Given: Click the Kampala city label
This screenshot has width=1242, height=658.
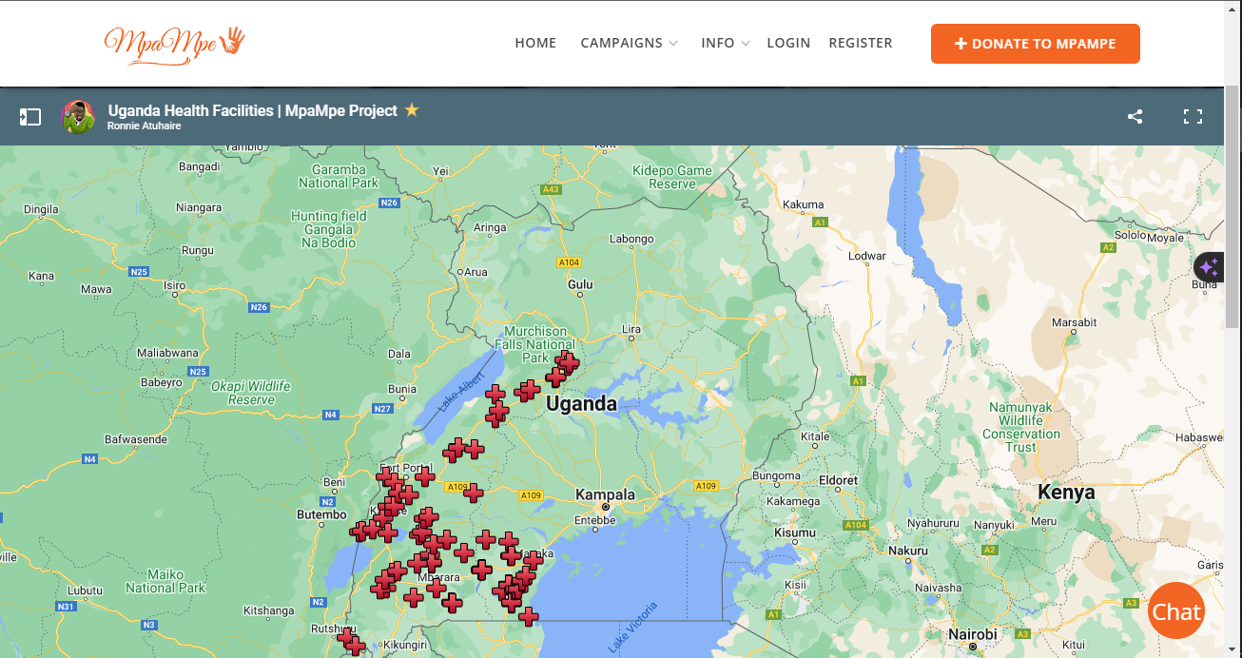Looking at the screenshot, I should pos(605,494).
